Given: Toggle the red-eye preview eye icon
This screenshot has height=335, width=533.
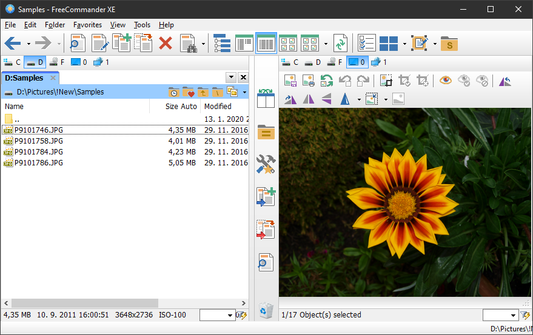Looking at the screenshot, I should pos(446,81).
